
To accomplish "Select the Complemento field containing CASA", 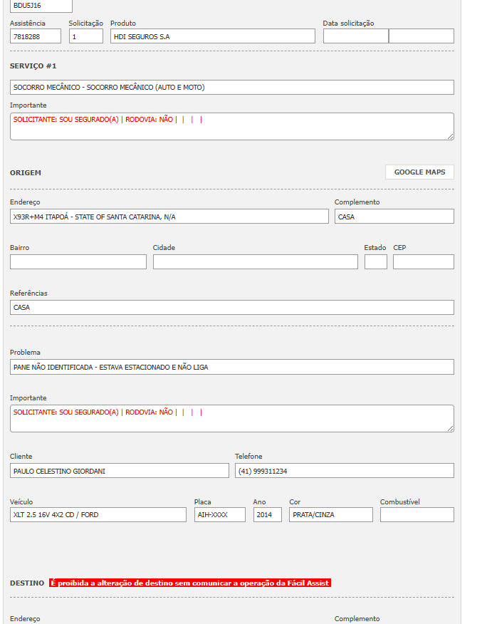I will [x=394, y=217].
